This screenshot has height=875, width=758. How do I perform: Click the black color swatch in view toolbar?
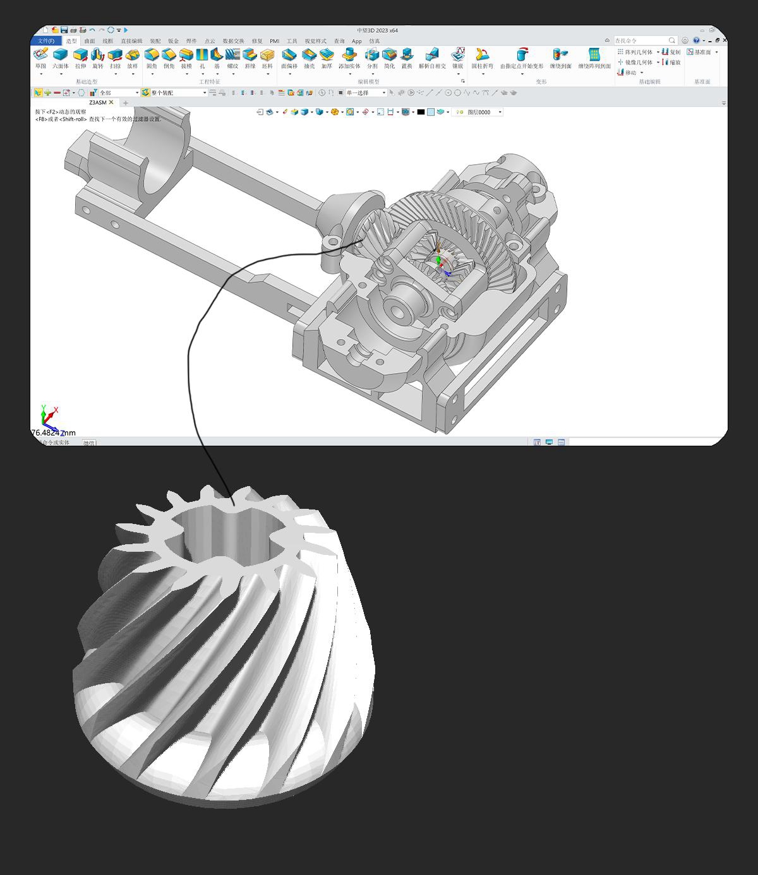[x=421, y=112]
